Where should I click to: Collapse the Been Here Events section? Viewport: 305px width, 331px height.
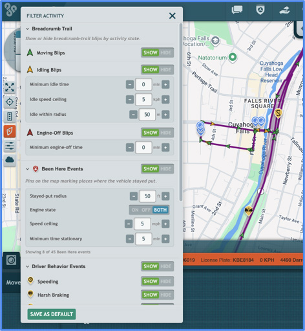(28, 169)
